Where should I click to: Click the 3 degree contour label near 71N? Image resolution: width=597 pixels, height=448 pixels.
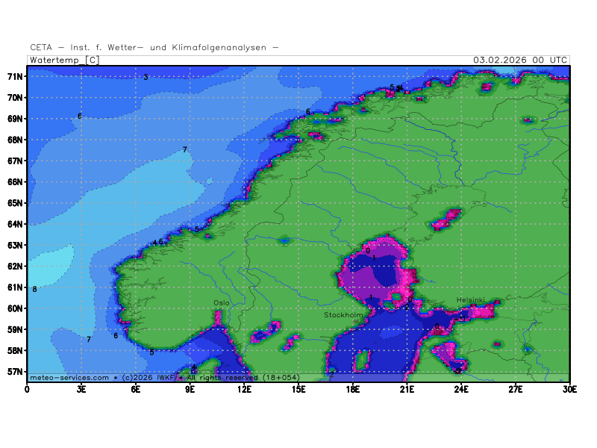(x=146, y=78)
